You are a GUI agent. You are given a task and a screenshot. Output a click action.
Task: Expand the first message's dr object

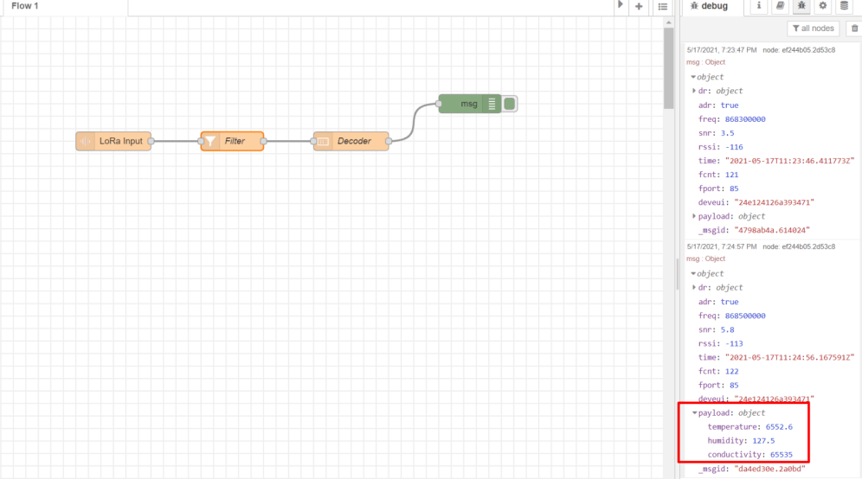tap(694, 91)
